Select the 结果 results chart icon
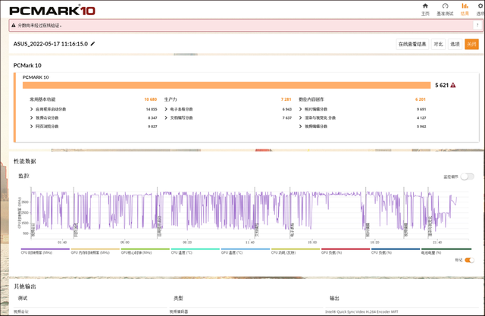This screenshot has height=316, width=485. click(465, 8)
